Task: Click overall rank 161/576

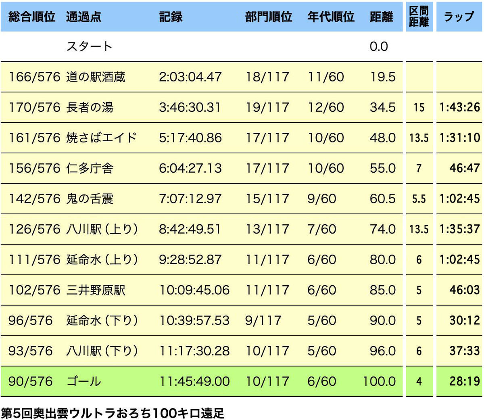Action: click(34, 138)
